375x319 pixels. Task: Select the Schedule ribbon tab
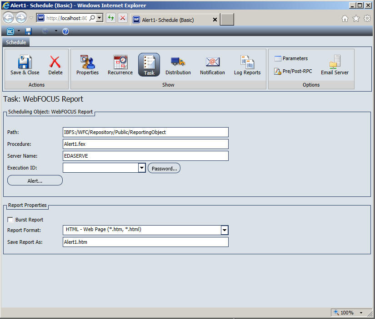tap(16, 42)
